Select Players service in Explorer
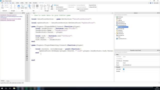This screenshot has width=160, height=90. click(119, 19)
